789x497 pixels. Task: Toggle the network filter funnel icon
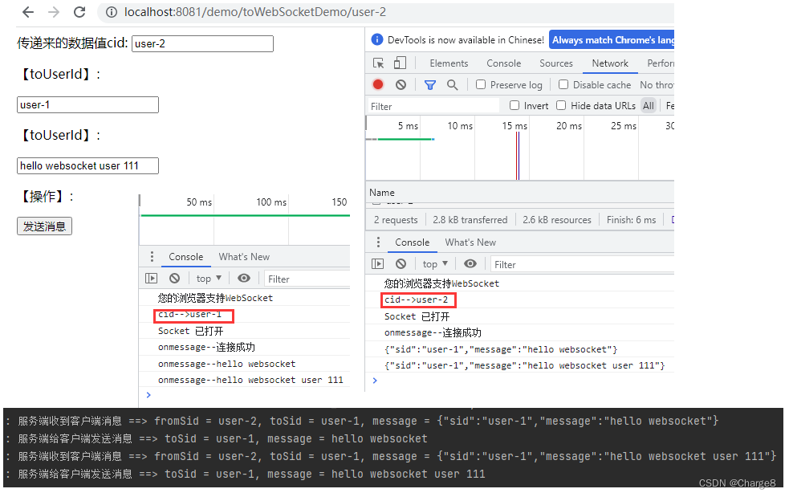[x=429, y=84]
